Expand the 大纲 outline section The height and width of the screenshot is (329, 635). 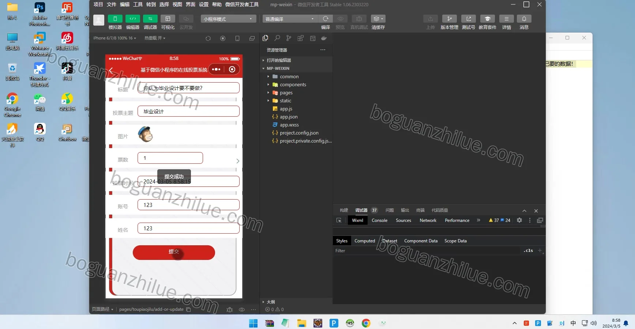tap(271, 302)
